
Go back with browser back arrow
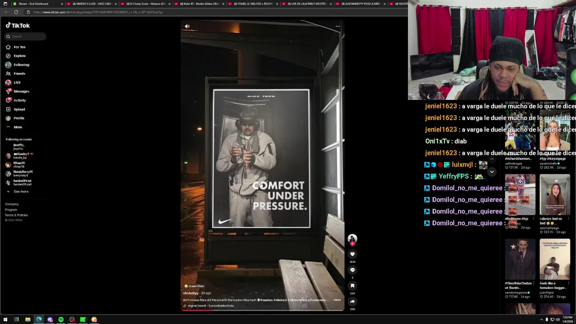6,12
